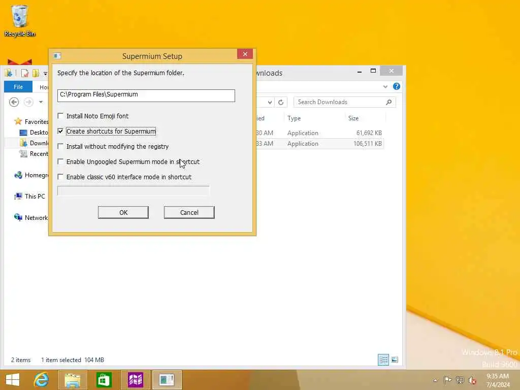
Task: Click Explorer quick access properties icon
Action: click(x=24, y=73)
